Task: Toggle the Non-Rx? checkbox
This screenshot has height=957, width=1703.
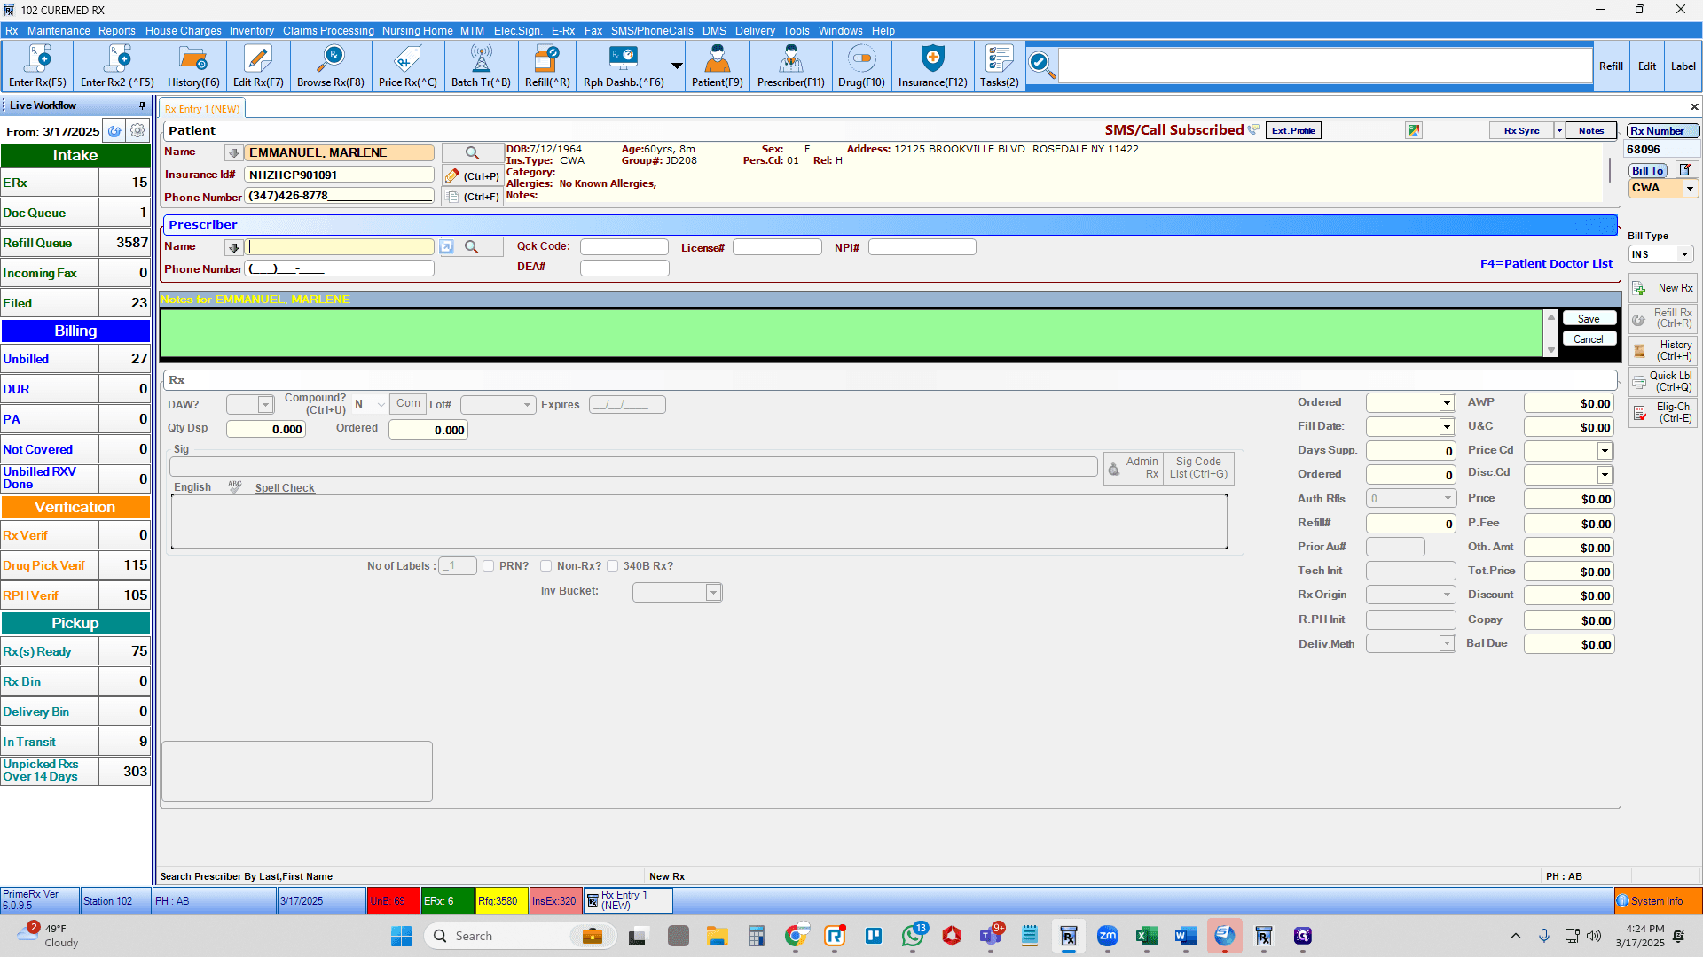Action: [546, 566]
